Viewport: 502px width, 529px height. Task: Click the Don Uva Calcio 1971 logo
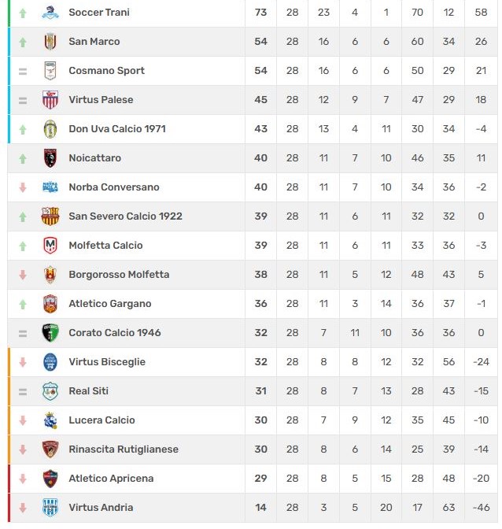tap(50, 129)
